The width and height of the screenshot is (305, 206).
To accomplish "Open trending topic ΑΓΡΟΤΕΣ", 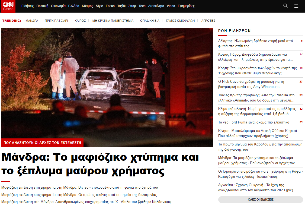I will (x=208, y=21).
